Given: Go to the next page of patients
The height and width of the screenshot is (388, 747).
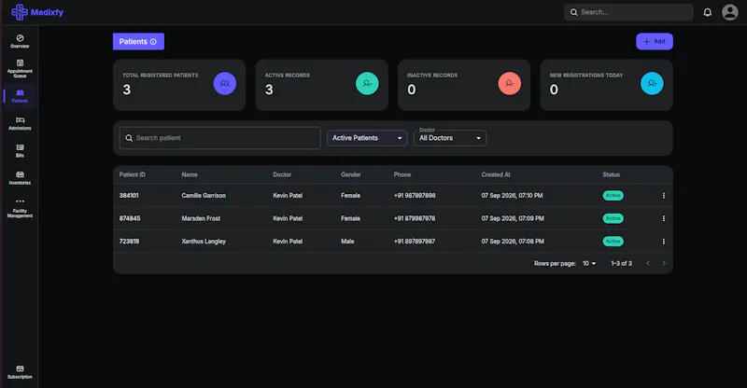Looking at the screenshot, I should tap(664, 263).
